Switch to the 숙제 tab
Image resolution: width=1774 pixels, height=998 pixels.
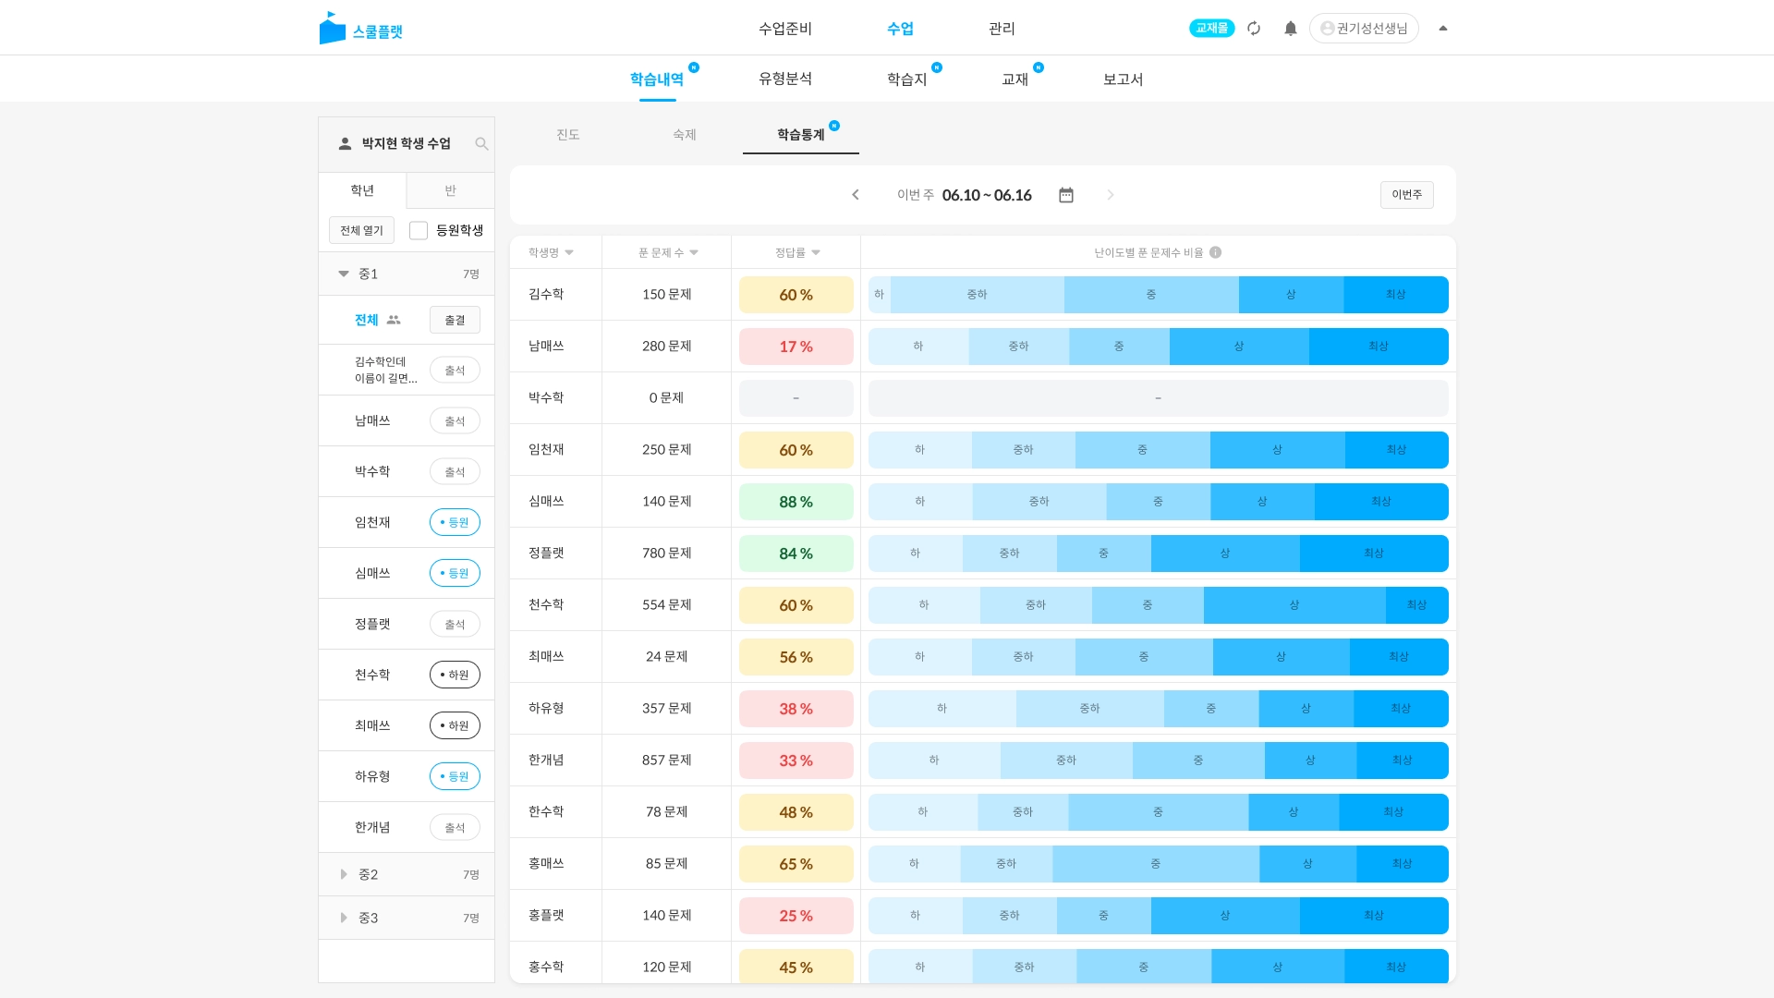coord(684,135)
